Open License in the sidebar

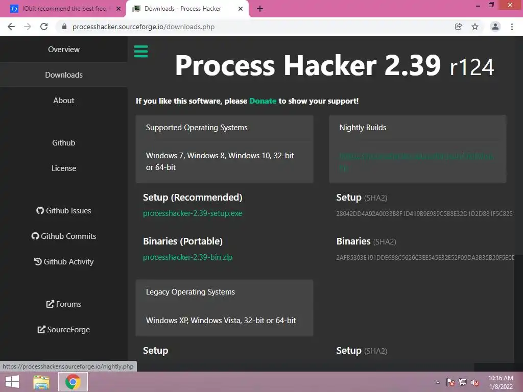[x=64, y=168]
